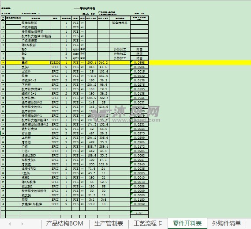Click the part name 下挡板
This screenshot has height=229, width=251.
[26, 84]
